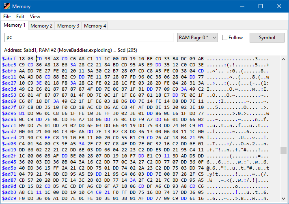This screenshot has width=289, height=204.
Task: Switch to the Memory 3 tab
Action: tap(68, 25)
